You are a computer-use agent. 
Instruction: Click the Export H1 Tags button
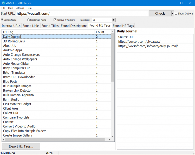pos(21,146)
